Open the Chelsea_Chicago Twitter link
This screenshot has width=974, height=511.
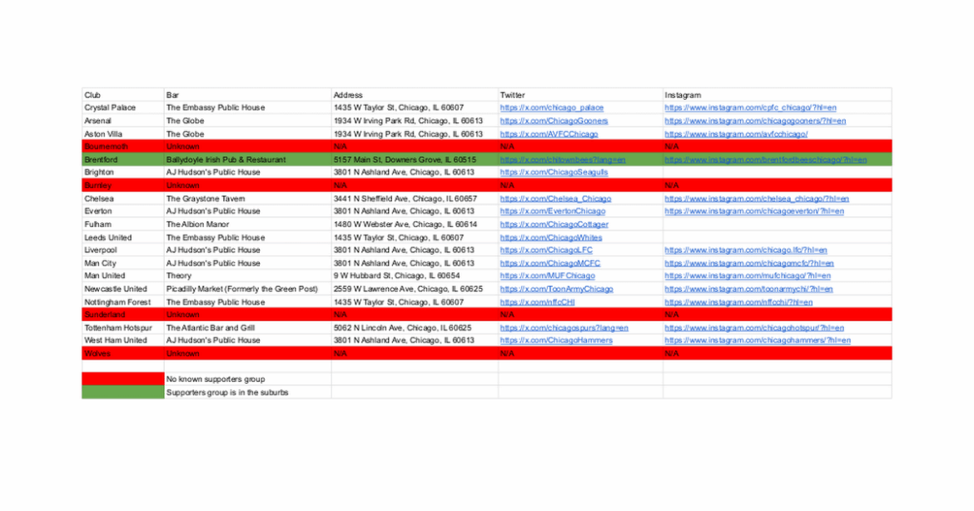point(554,198)
